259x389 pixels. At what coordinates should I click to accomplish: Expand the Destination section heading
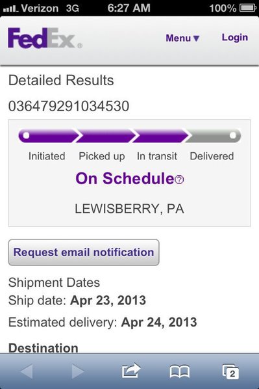point(43,348)
